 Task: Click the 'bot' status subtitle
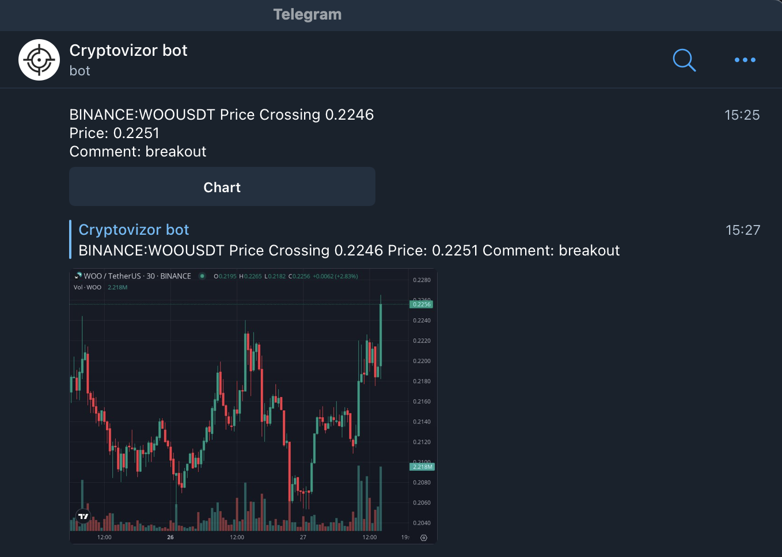[x=80, y=71]
